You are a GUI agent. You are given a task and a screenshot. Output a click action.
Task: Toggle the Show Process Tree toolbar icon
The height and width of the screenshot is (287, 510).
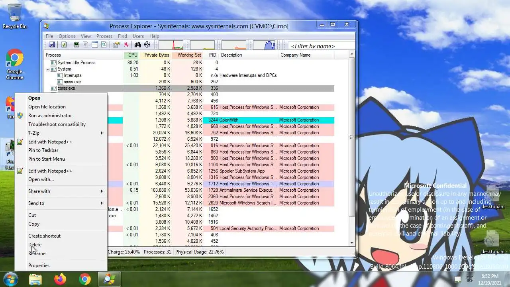[x=85, y=45]
